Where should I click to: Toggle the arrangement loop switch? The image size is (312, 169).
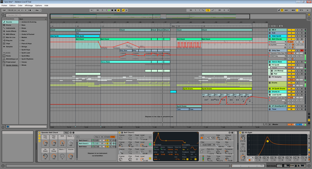point(208,10)
